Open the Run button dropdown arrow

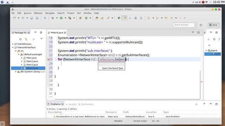pos(65,18)
